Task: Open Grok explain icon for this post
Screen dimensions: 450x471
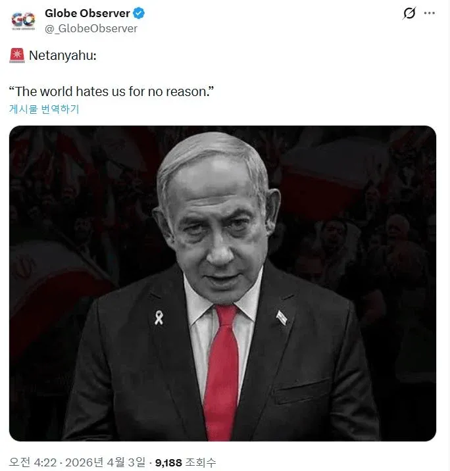Action: [409, 13]
